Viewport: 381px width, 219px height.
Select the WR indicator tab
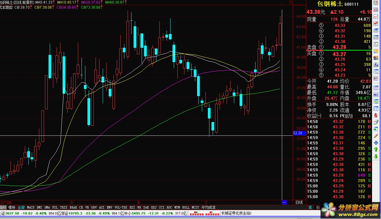[139, 207]
